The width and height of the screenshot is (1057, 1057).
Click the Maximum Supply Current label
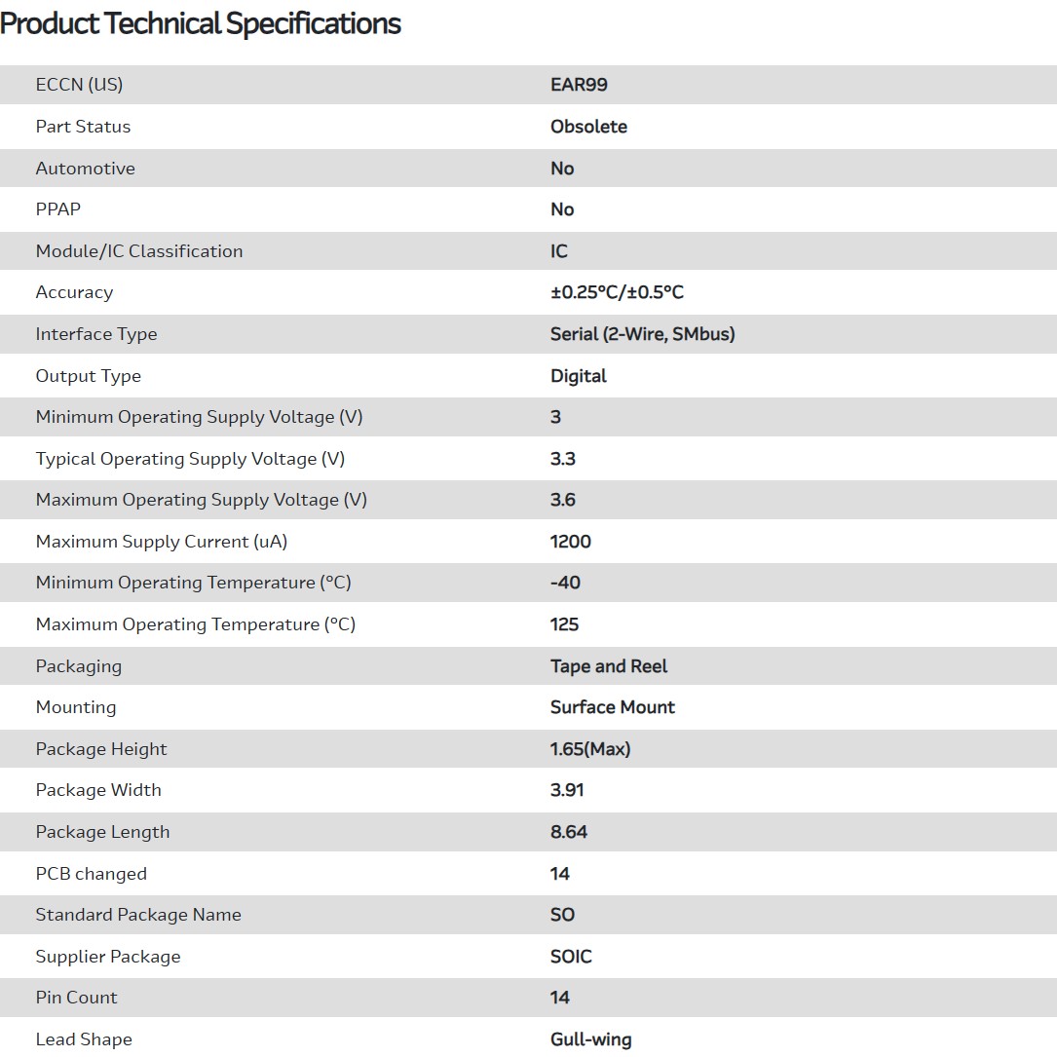[x=162, y=542]
